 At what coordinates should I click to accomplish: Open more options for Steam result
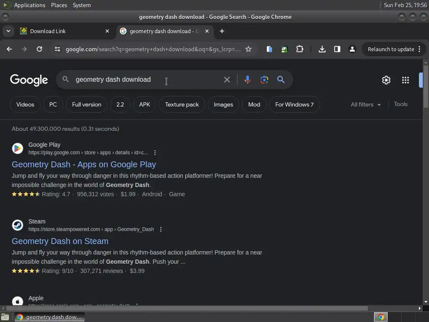click(161, 229)
